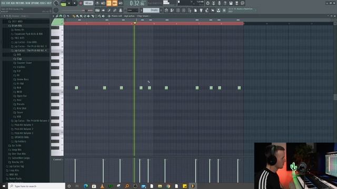The width and height of the screenshot is (337, 189).
Task: Toggle the highlighted countdown before recording button
Action: [109, 3]
